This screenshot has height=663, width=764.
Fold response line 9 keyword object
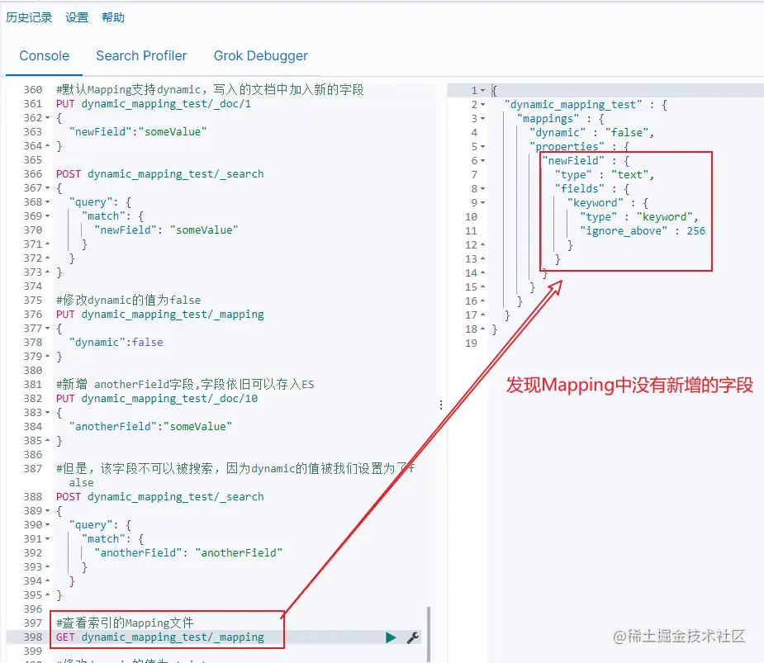483,202
